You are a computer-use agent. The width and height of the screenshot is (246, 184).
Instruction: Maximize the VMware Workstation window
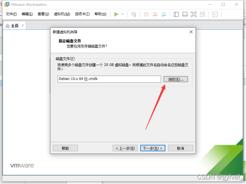(x=223, y=5)
